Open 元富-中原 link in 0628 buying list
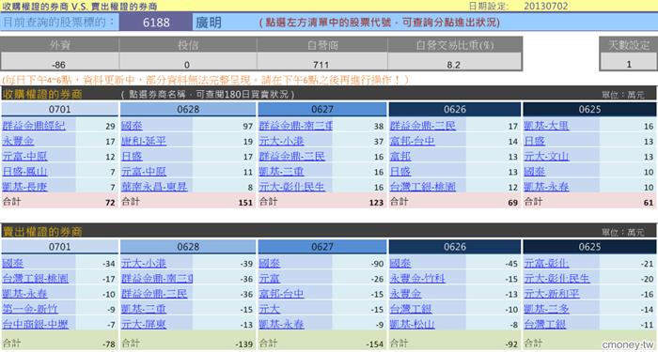Image resolution: width=658 pixels, height=352 pixels. (144, 172)
